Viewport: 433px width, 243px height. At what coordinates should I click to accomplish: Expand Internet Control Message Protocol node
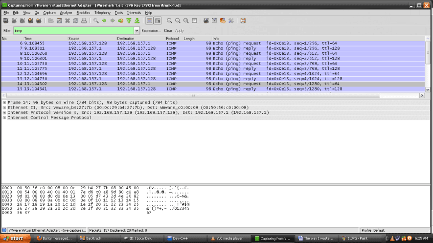pyautogui.click(x=4, y=118)
